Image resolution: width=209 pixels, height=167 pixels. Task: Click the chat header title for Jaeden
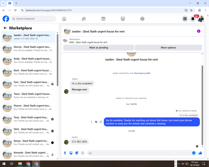click(98, 31)
